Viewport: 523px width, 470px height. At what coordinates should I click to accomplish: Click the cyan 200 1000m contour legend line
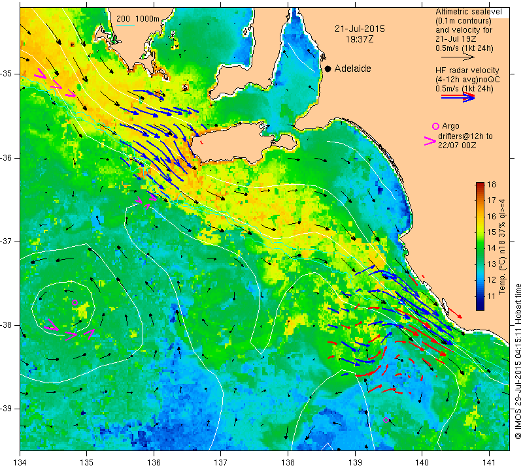pos(126,25)
